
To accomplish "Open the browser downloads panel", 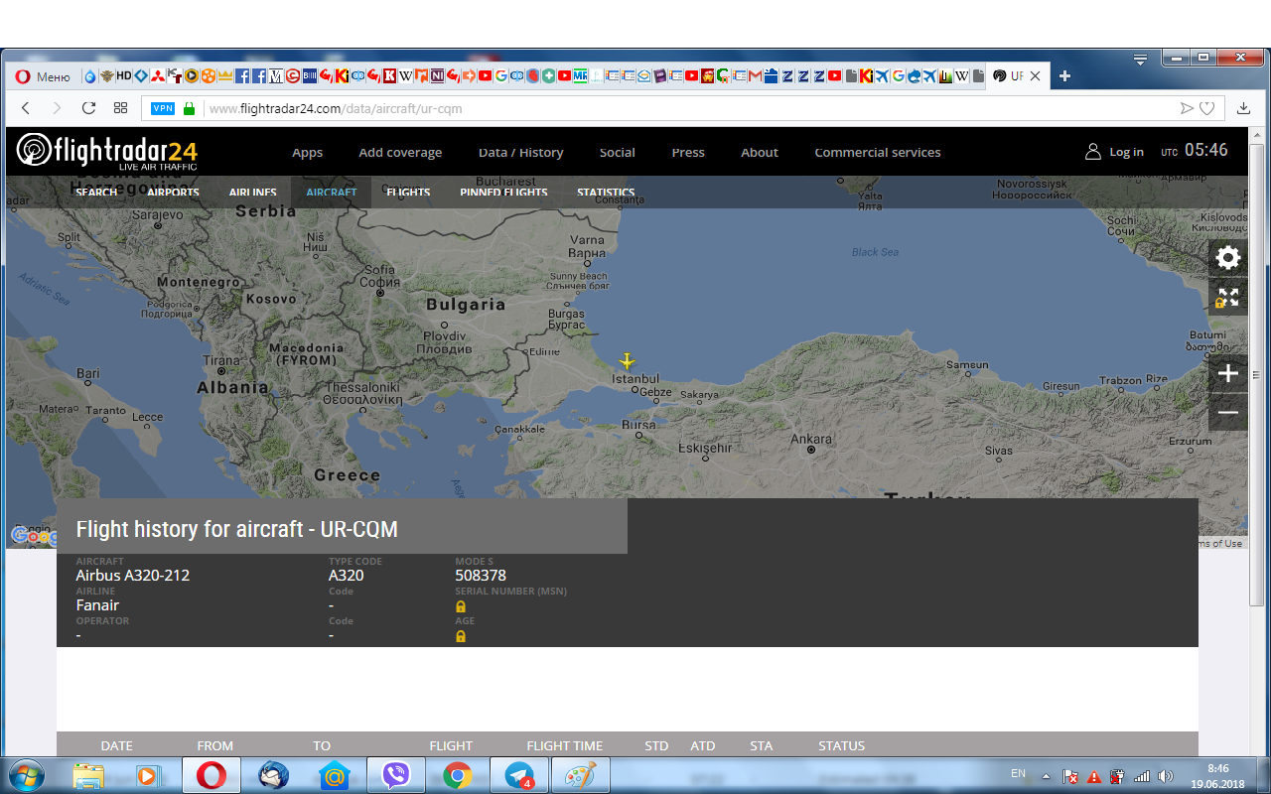I will click(1243, 108).
